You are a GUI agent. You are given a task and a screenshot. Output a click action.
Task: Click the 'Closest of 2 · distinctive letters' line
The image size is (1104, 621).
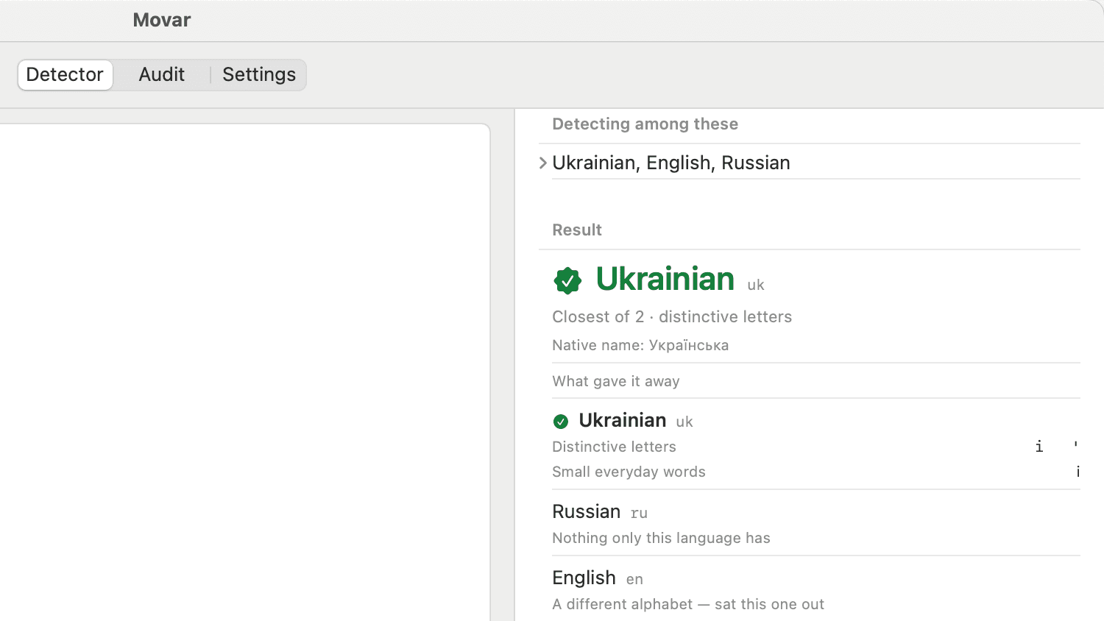tap(672, 317)
